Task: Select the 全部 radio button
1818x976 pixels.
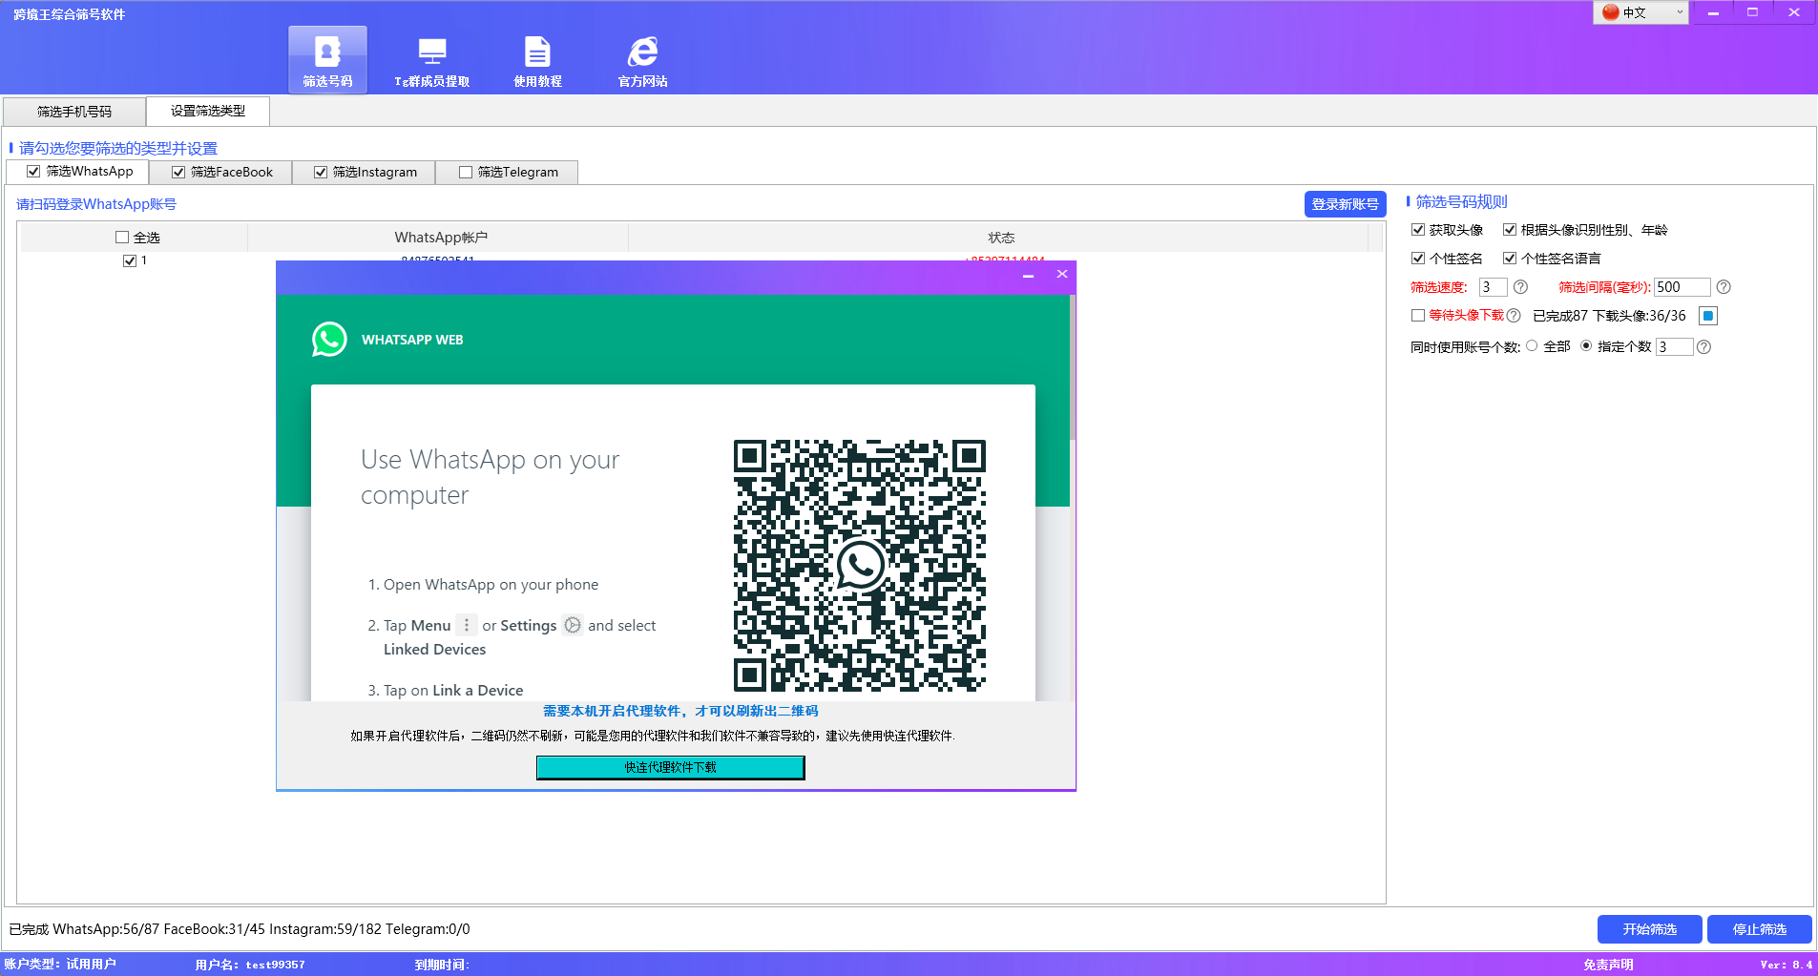Action: coord(1532,346)
